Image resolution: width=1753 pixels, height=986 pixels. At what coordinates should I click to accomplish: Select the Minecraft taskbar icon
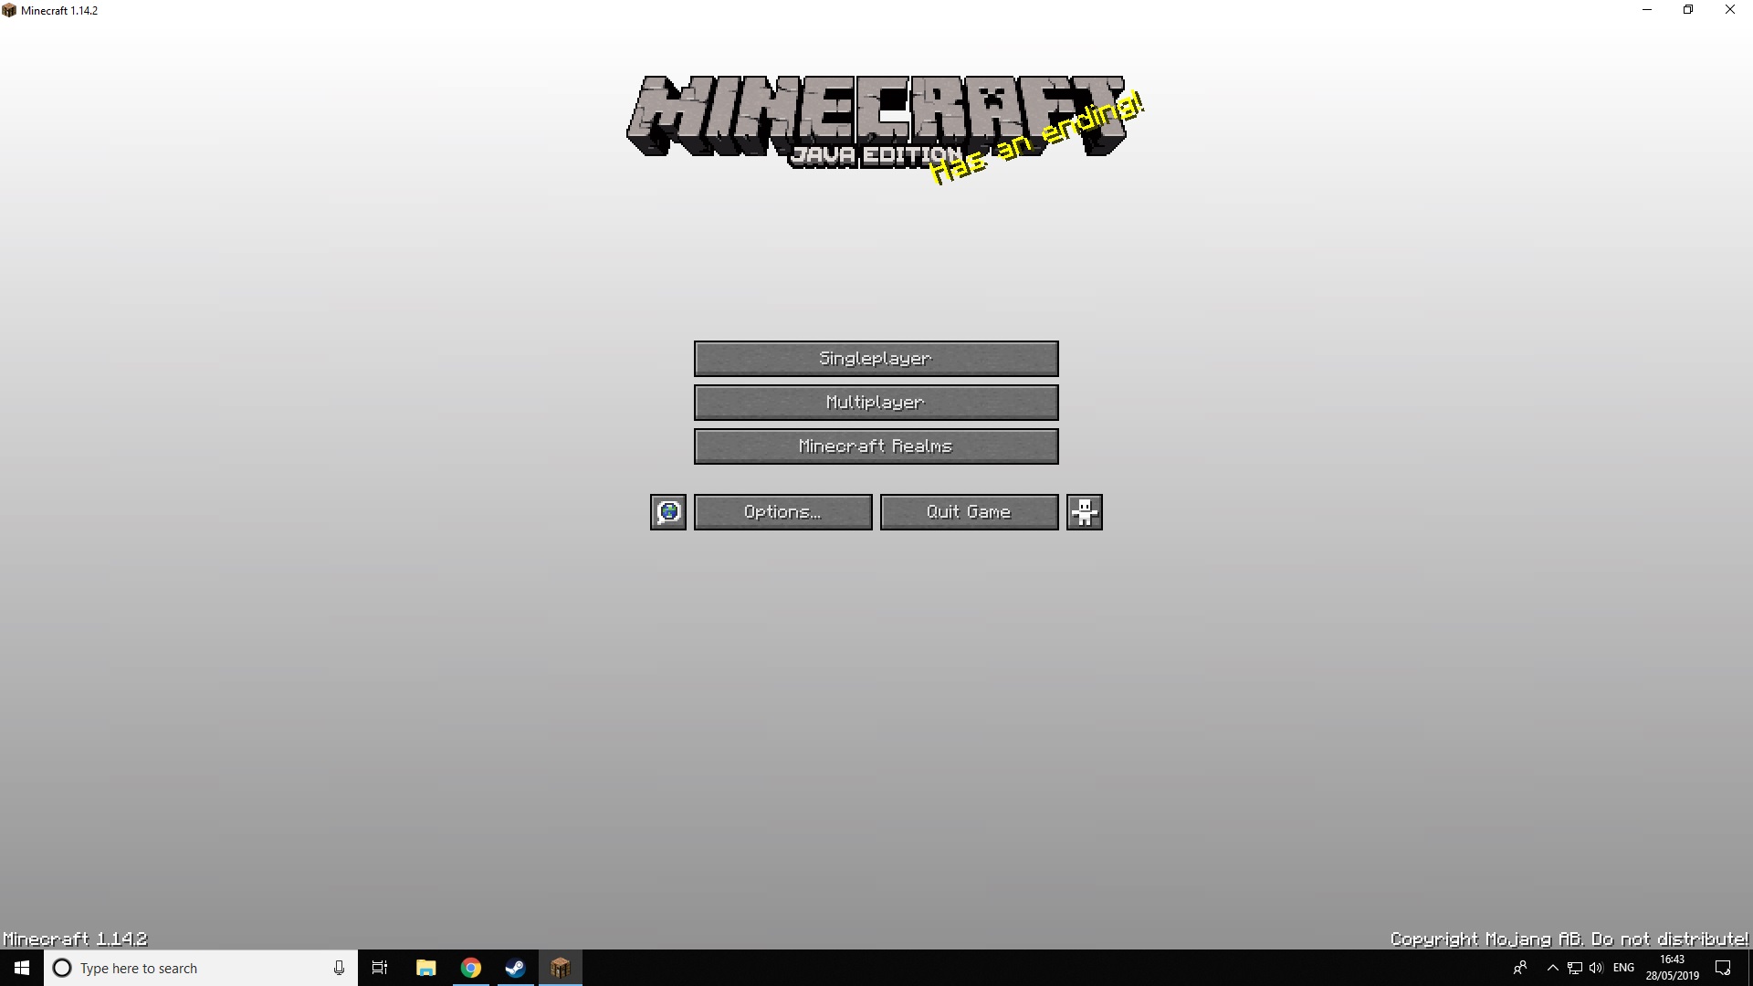click(x=560, y=968)
